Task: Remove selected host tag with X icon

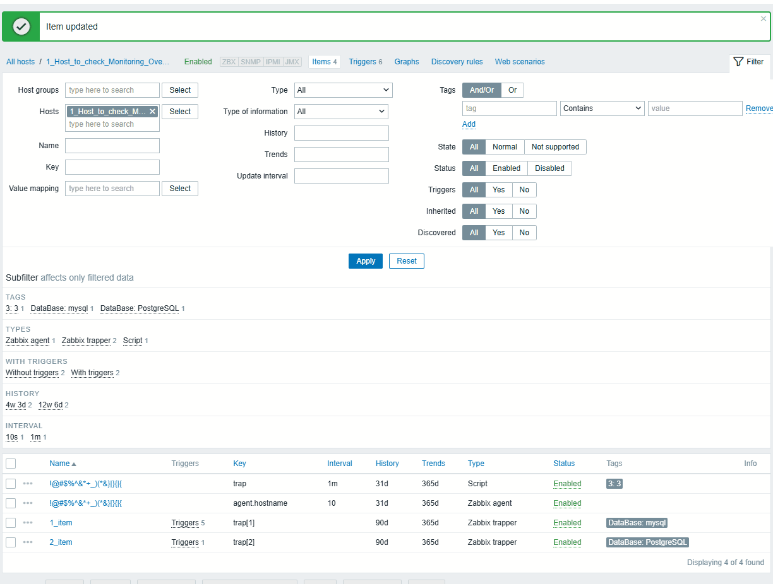Action: tap(152, 112)
